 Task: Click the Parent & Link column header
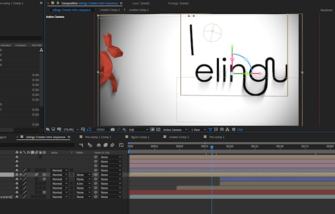102,153
